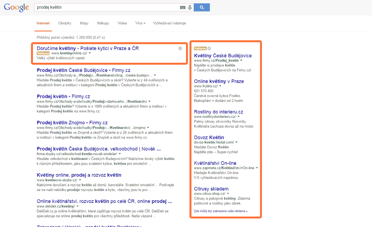Open result Květiny online, prodej a rozvoz květin

79,175
